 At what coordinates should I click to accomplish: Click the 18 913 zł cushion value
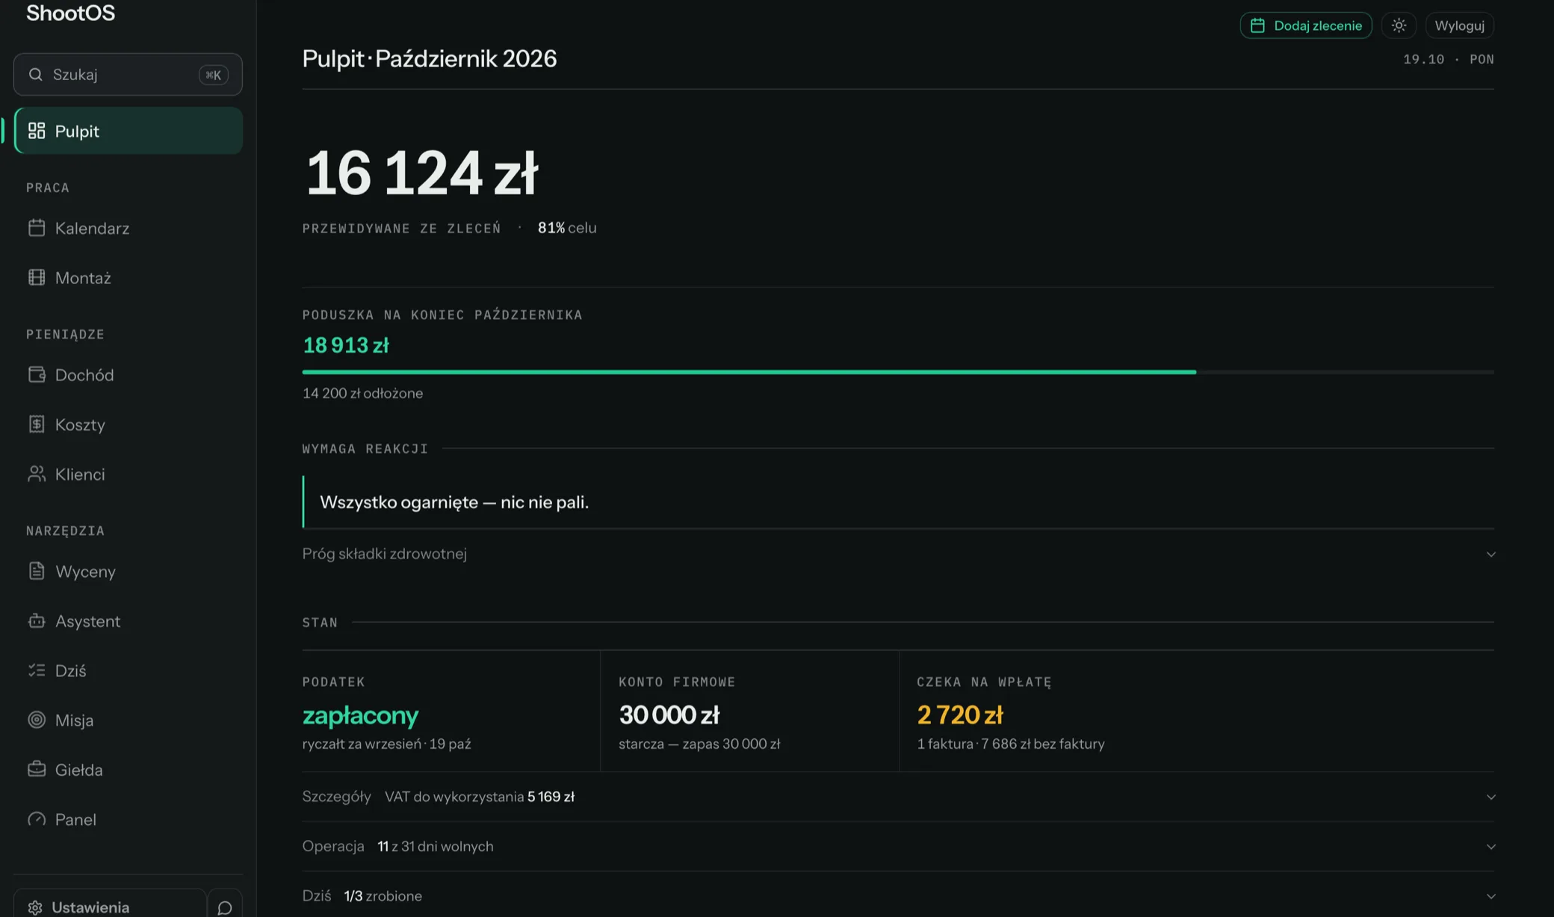tap(346, 345)
